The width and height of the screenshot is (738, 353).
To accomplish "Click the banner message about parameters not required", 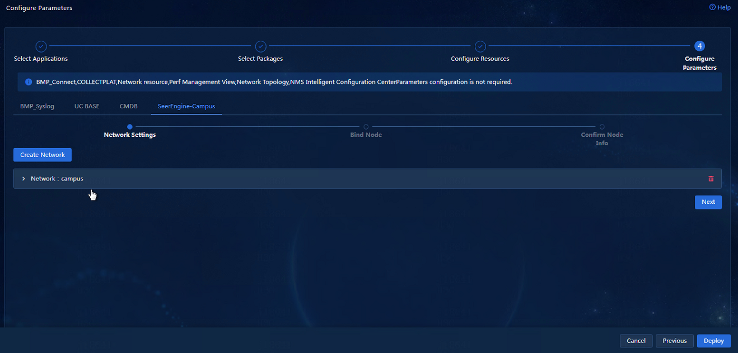I will click(274, 82).
